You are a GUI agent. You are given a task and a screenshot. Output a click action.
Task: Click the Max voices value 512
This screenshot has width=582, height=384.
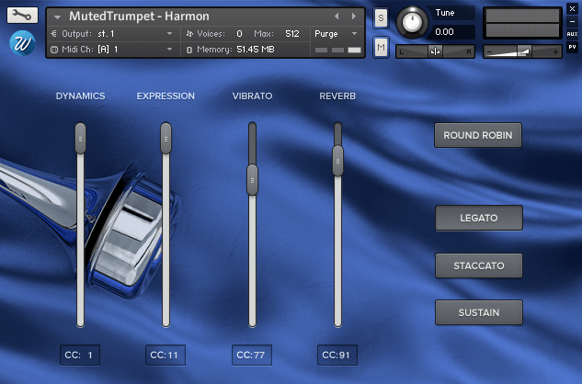coord(292,34)
